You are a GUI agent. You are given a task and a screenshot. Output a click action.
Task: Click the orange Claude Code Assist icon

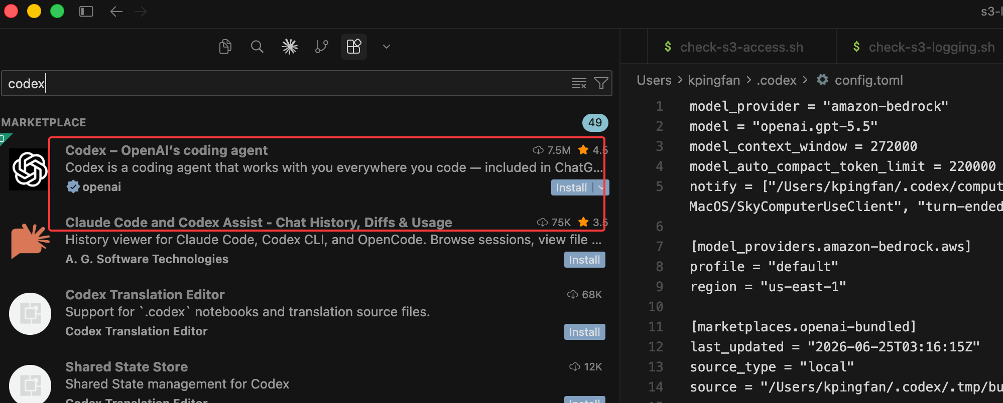[30, 241]
